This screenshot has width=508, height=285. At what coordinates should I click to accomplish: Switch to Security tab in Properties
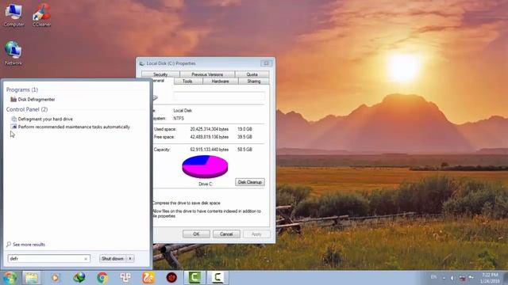pyautogui.click(x=160, y=74)
